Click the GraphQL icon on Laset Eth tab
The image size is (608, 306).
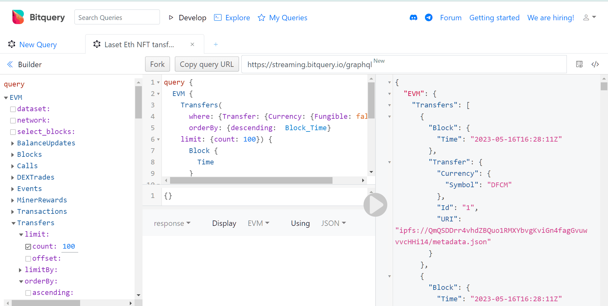97,44
